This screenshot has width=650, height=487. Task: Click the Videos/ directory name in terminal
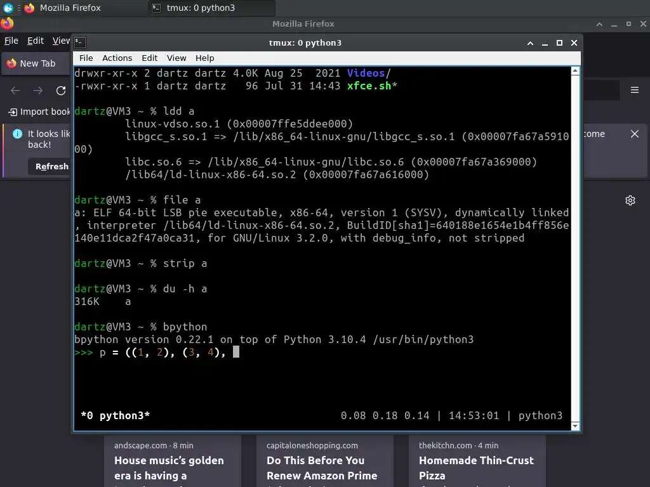click(369, 74)
